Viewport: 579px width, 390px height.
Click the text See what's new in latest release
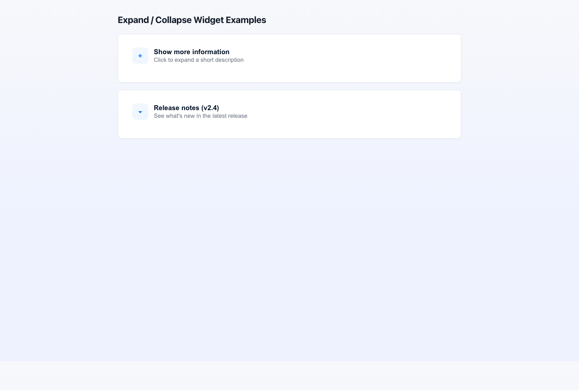200,116
